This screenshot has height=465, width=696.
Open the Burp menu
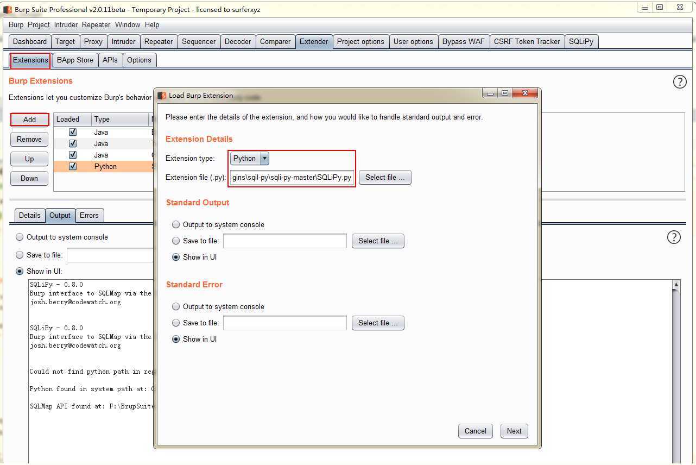(x=16, y=24)
